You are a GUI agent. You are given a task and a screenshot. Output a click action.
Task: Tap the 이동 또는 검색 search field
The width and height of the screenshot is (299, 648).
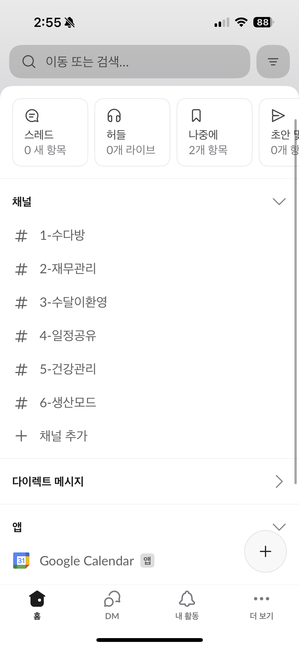pyautogui.click(x=130, y=62)
